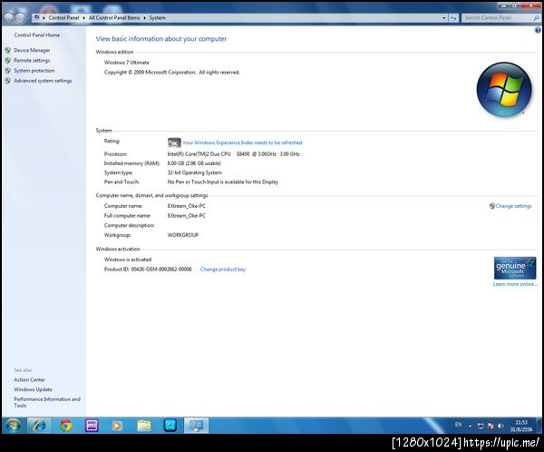Open Performance Information and Tools
This screenshot has width=544, height=452.
tap(47, 402)
